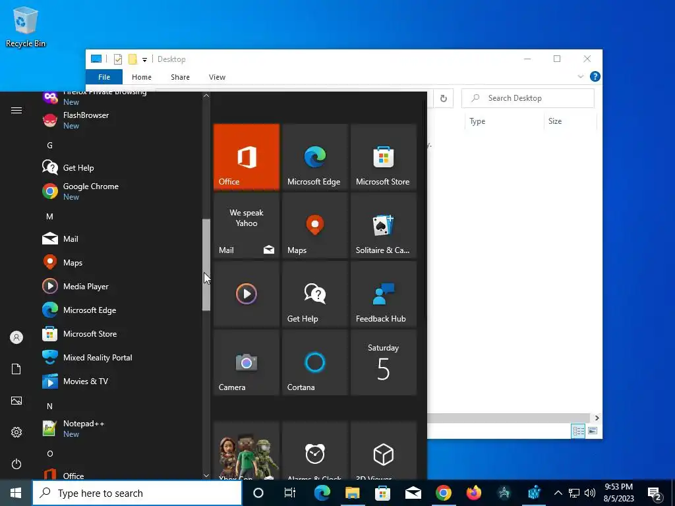The height and width of the screenshot is (506, 675).
Task: Sort by the Size column header
Action: (570, 121)
